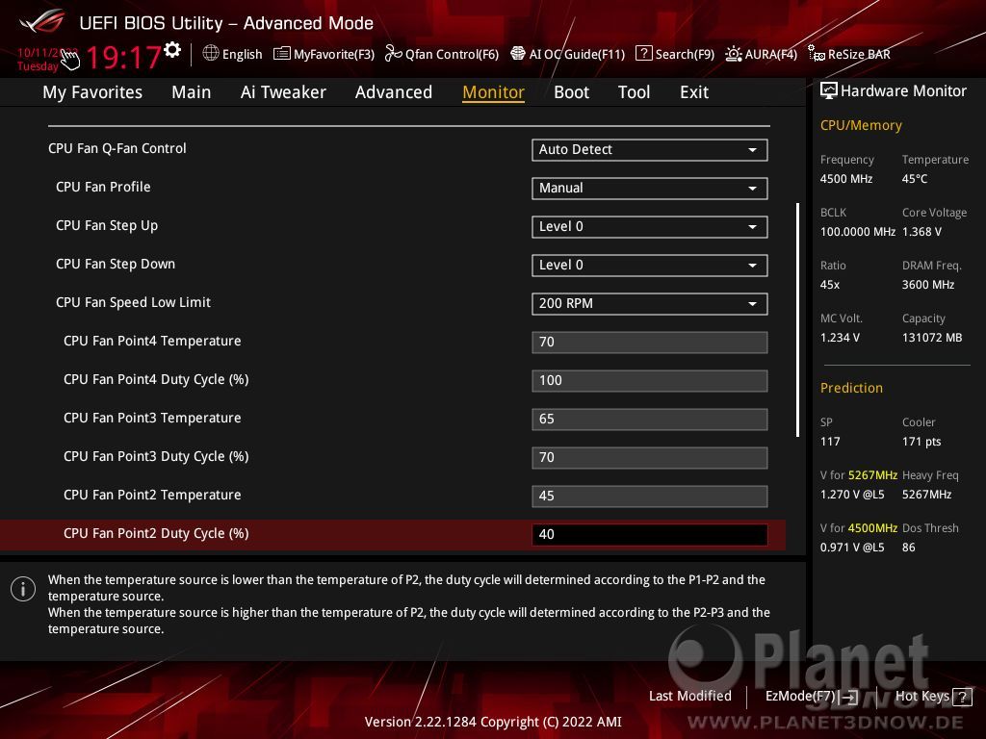The image size is (986, 739).
Task: Click the Hardware Monitor screen icon
Action: (x=829, y=91)
